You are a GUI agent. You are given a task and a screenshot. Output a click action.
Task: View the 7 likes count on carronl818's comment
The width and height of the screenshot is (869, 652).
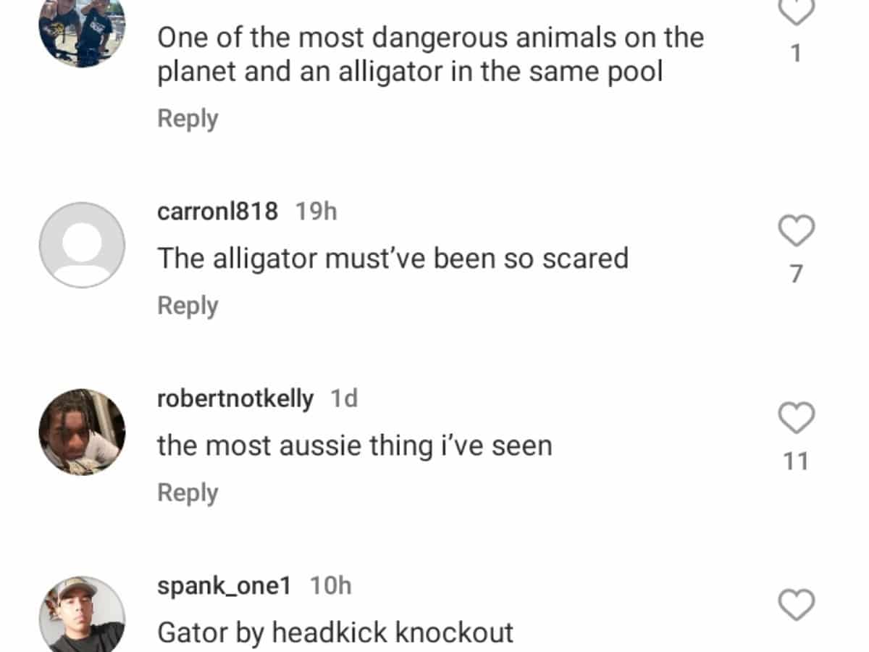coord(797,275)
